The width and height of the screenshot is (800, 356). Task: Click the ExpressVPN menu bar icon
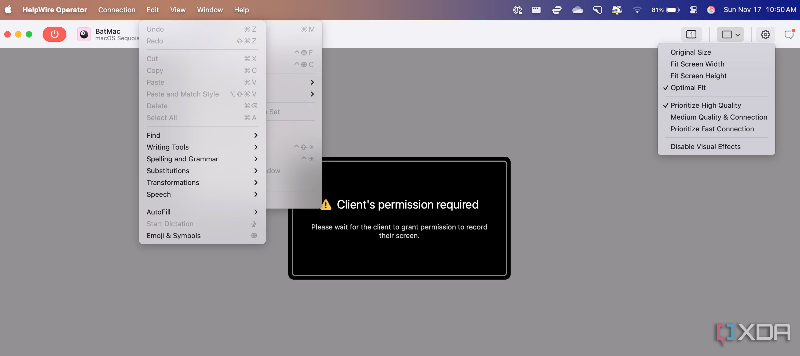coord(557,10)
